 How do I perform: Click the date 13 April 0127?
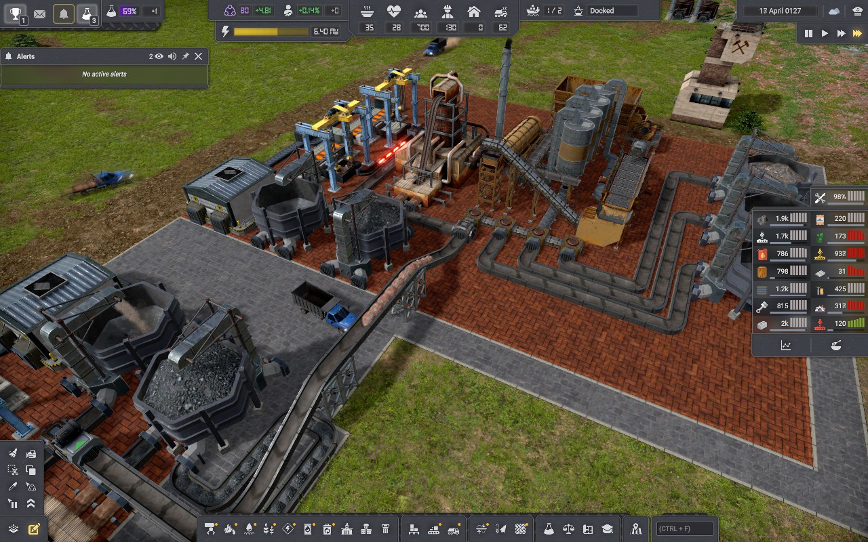780,11
